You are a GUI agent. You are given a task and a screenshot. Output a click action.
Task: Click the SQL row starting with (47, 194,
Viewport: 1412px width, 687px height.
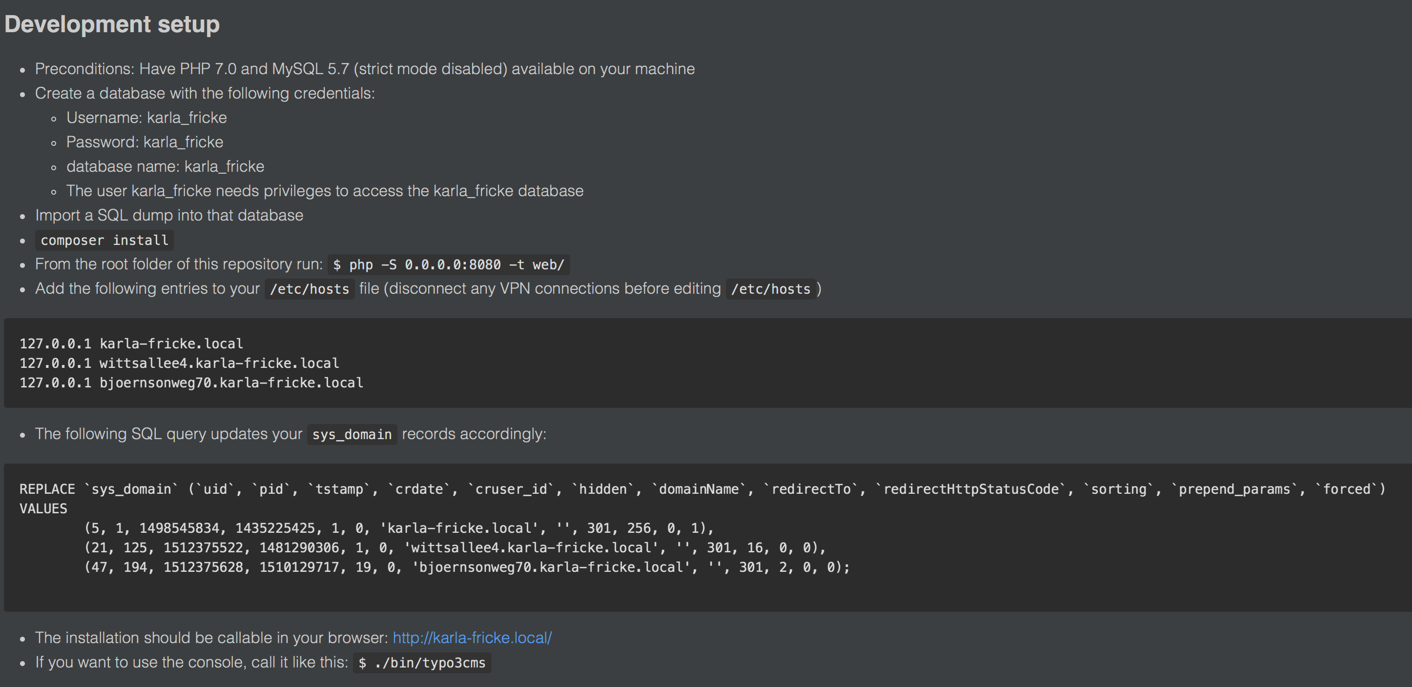pos(466,567)
